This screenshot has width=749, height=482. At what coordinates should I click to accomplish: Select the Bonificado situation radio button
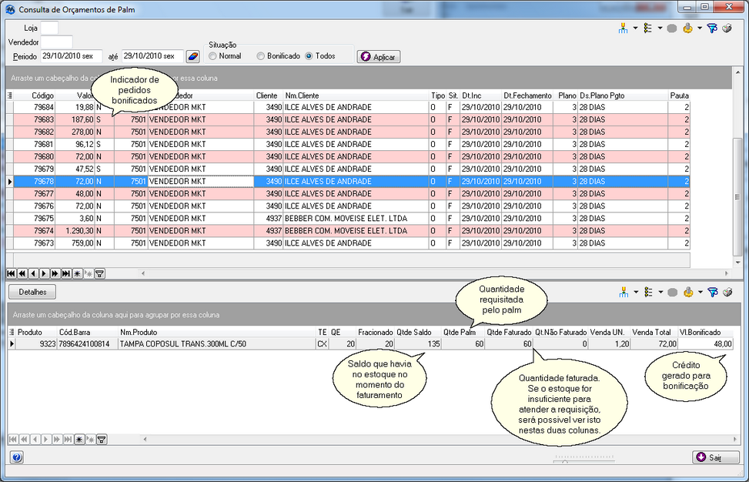(260, 56)
